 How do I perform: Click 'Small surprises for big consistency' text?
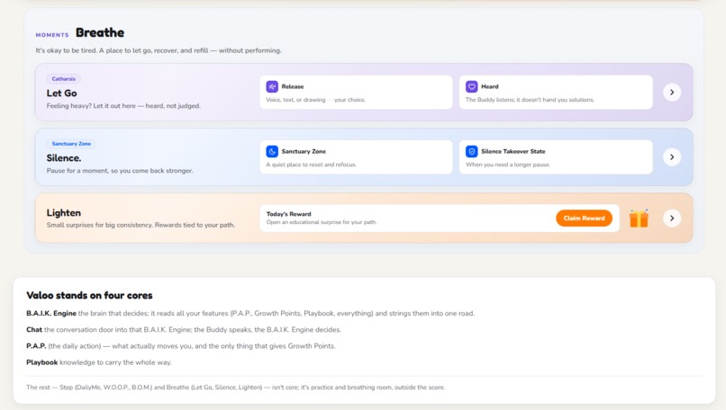coord(141,225)
